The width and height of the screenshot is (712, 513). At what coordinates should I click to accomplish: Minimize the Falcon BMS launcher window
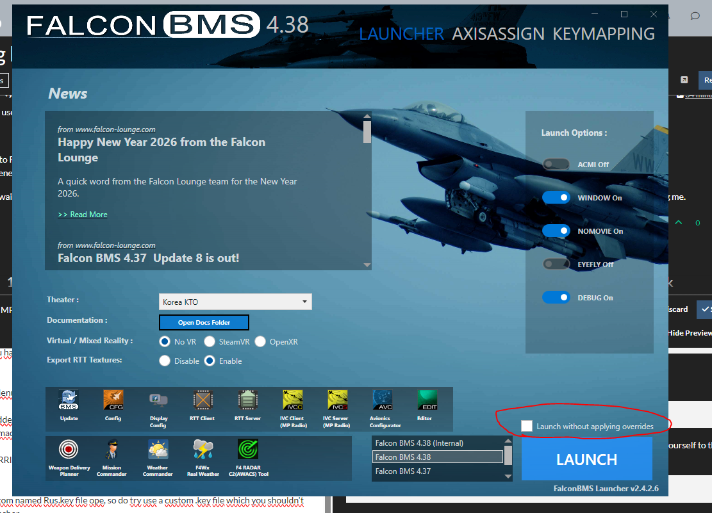point(594,14)
